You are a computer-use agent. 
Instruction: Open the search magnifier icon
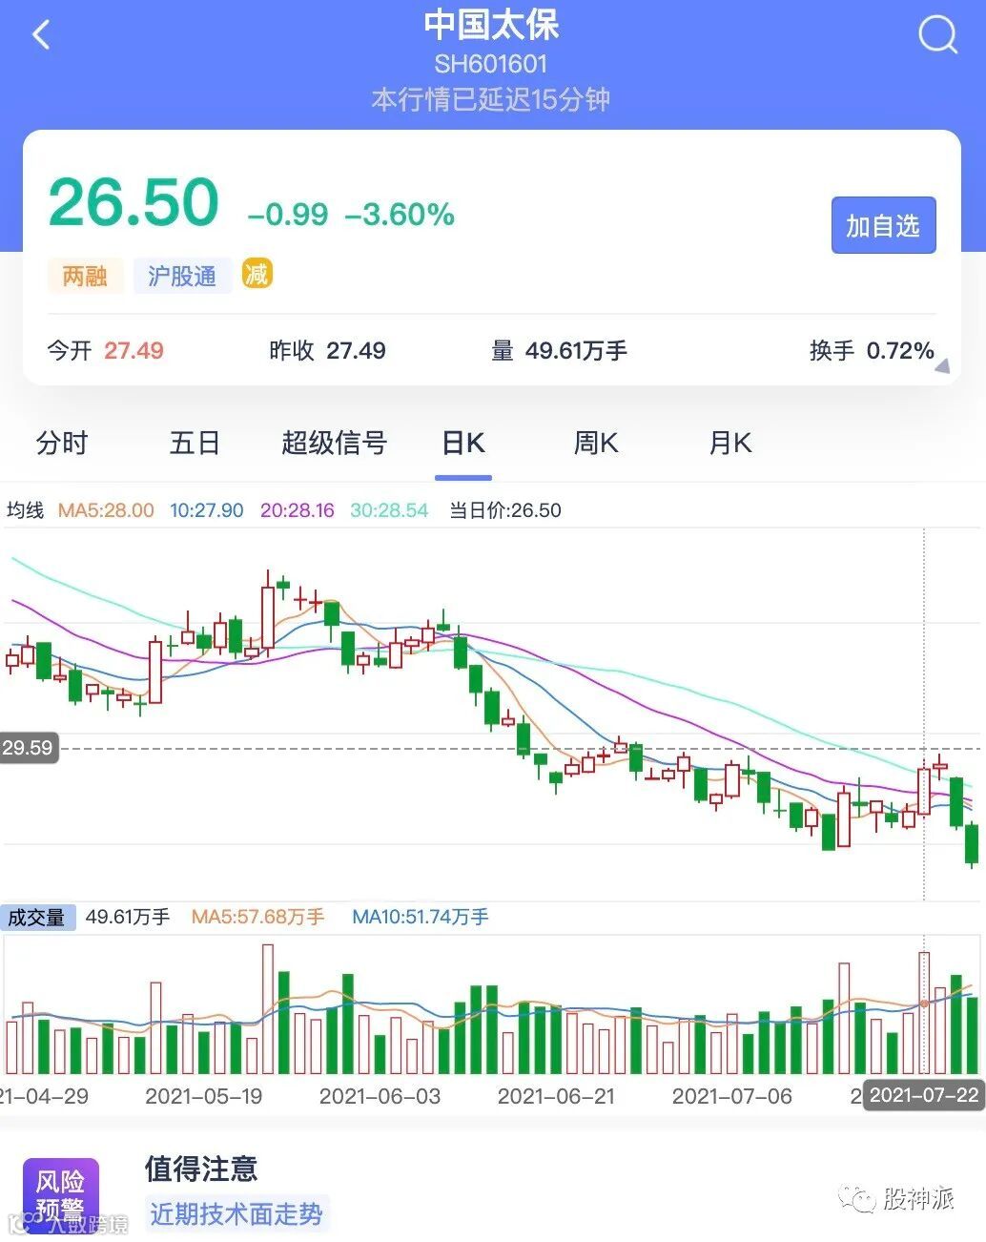[937, 36]
